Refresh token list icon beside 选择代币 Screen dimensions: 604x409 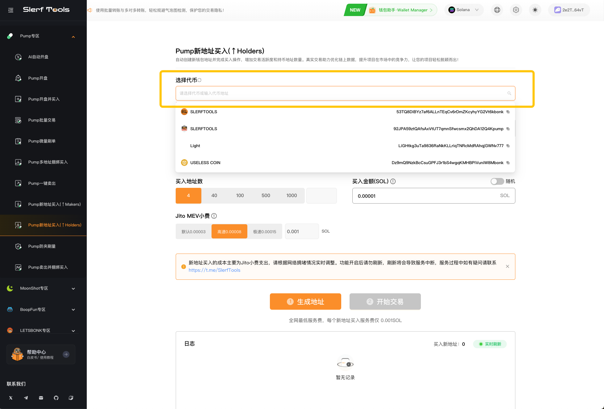tap(199, 80)
